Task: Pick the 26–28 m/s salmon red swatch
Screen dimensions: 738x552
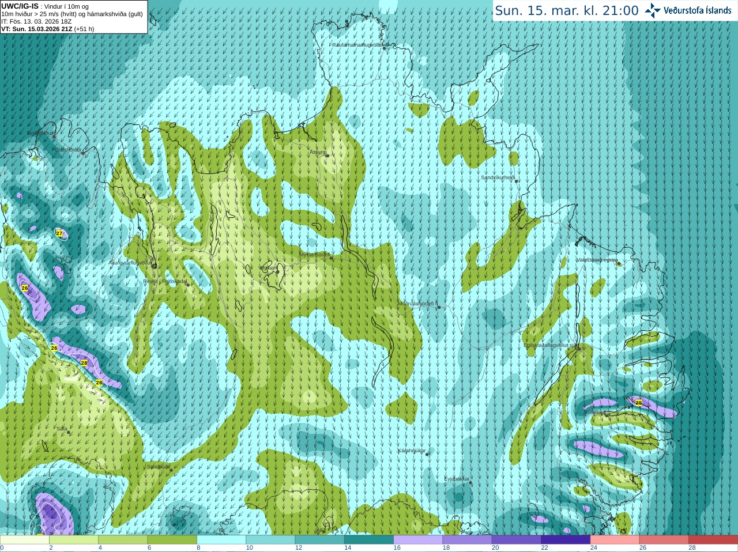Action: coord(664,540)
